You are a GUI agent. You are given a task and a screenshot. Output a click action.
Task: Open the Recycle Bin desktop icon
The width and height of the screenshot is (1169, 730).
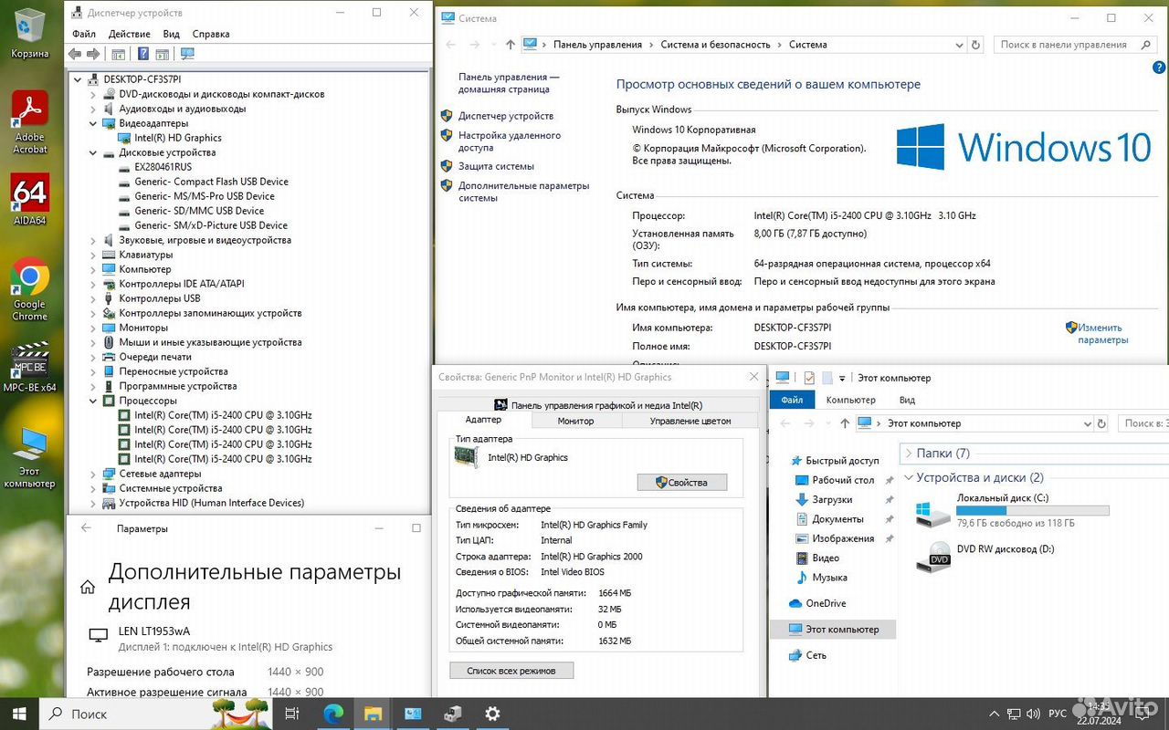(x=30, y=32)
